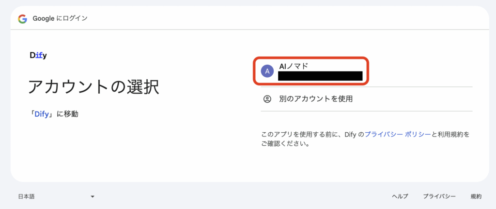Image resolution: width=496 pixels, height=209 pixels.
Task: Expand the language dropdown arrow
Action: (x=93, y=197)
